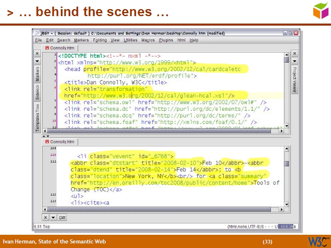The height and width of the screenshot is (248, 331).
Task: Close the right editor dock via its X icon
Action: tap(294, 53)
